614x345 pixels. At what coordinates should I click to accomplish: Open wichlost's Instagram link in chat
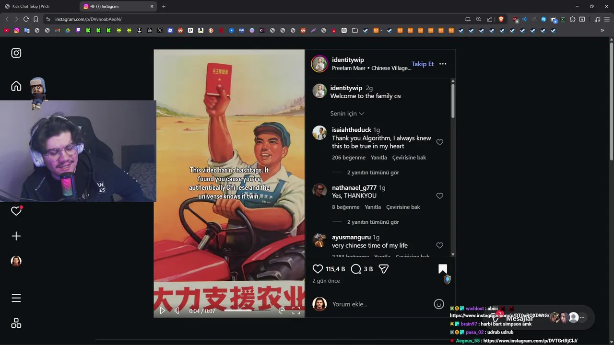tap(499, 316)
